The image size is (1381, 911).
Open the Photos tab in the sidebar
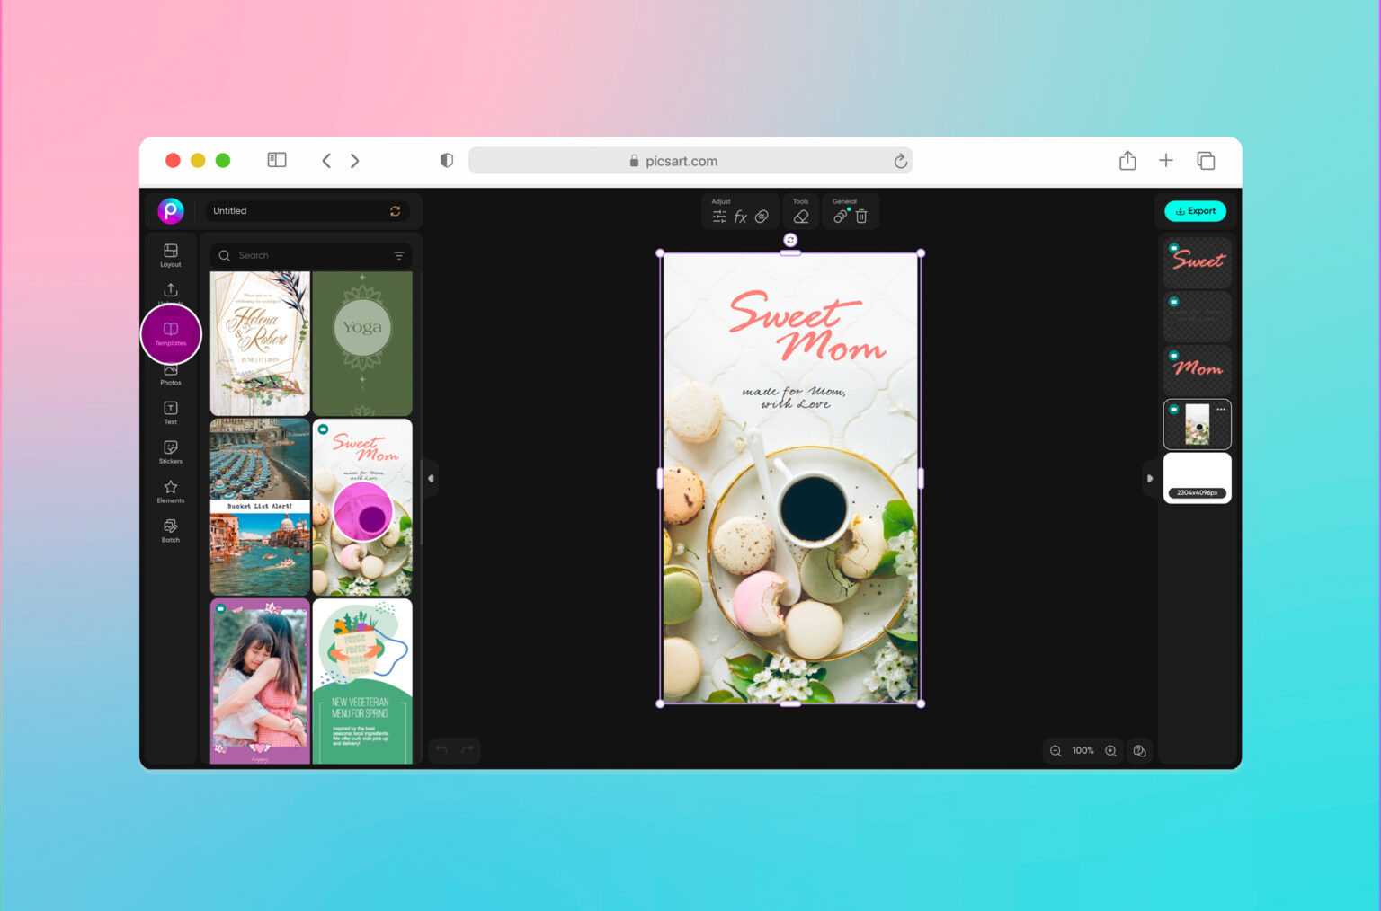click(x=170, y=373)
